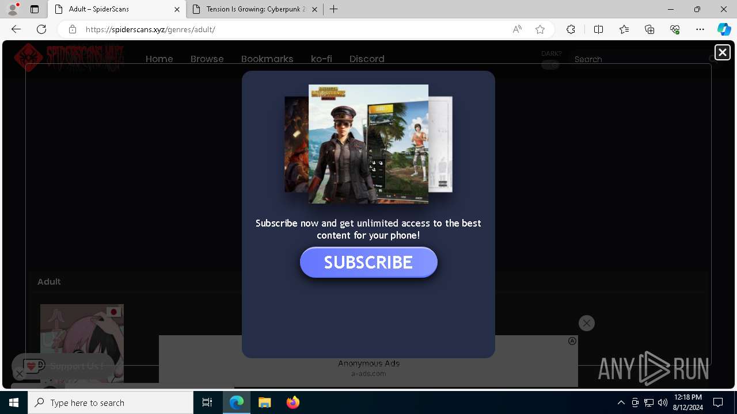
Task: Toggle Split screen icon
Action: pos(598,29)
